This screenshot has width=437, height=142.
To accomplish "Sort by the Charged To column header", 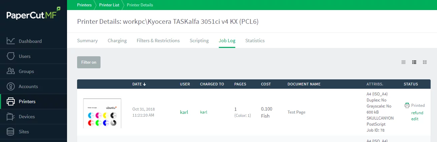I will click(212, 84).
